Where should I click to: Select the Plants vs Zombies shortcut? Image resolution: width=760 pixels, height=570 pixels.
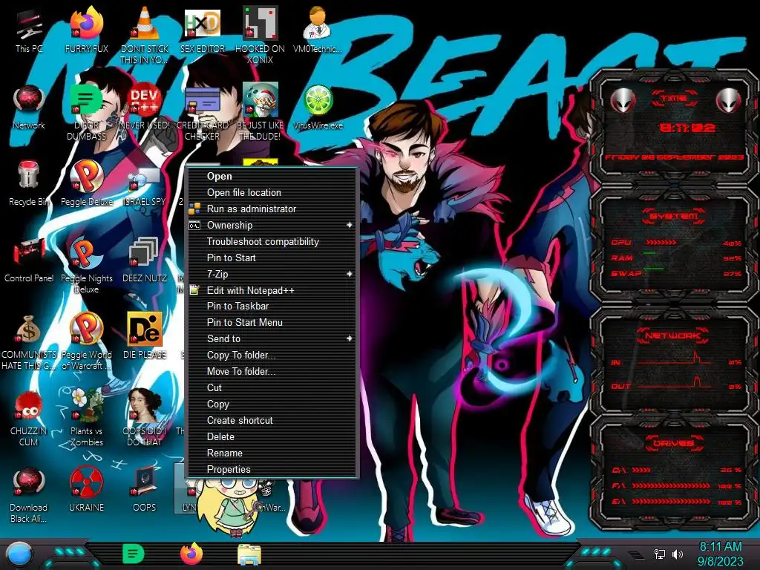coord(86,419)
